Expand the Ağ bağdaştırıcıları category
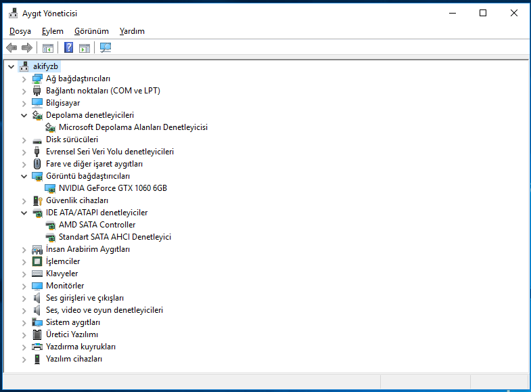The image size is (531, 392). coord(24,79)
